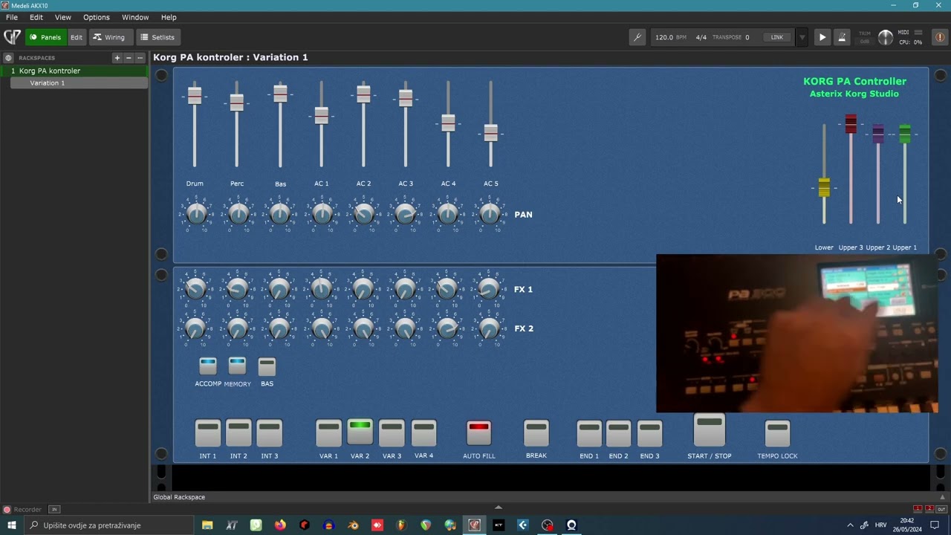Image resolution: width=951 pixels, height=535 pixels.
Task: Show hidden system tray icons chevron
Action: click(851, 525)
